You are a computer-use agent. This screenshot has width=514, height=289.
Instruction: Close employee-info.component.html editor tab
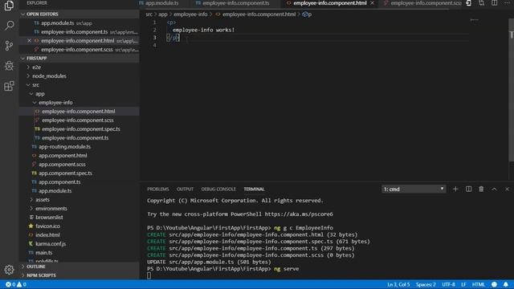pos(372,3)
